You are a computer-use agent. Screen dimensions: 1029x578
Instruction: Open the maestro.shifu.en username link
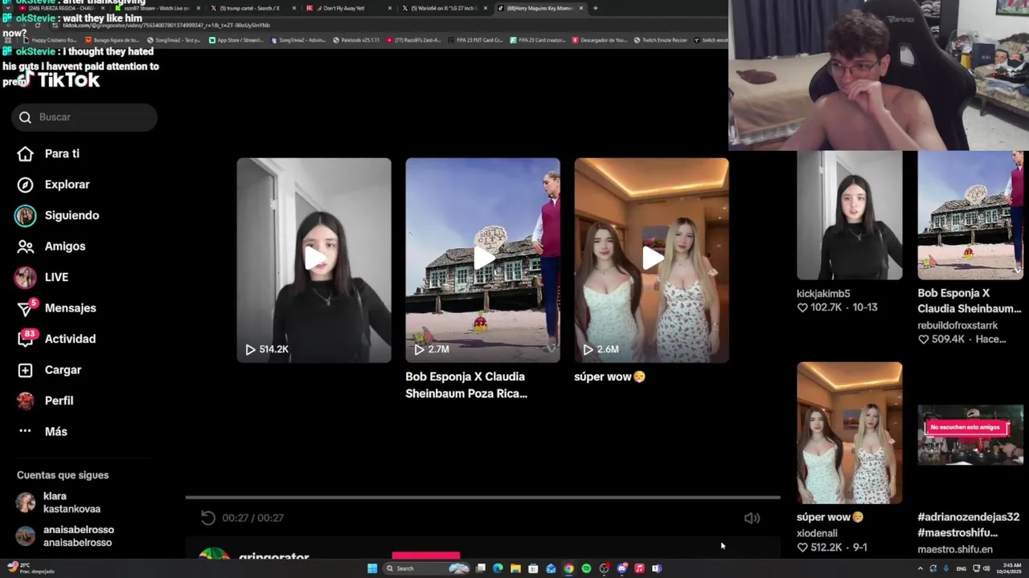955,549
